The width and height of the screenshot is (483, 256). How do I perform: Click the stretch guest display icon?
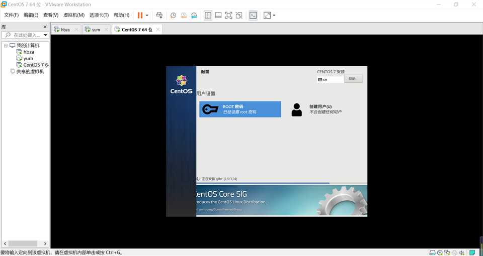(x=267, y=15)
